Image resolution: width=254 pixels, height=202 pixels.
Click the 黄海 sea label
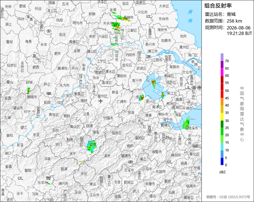[x=190, y=16]
